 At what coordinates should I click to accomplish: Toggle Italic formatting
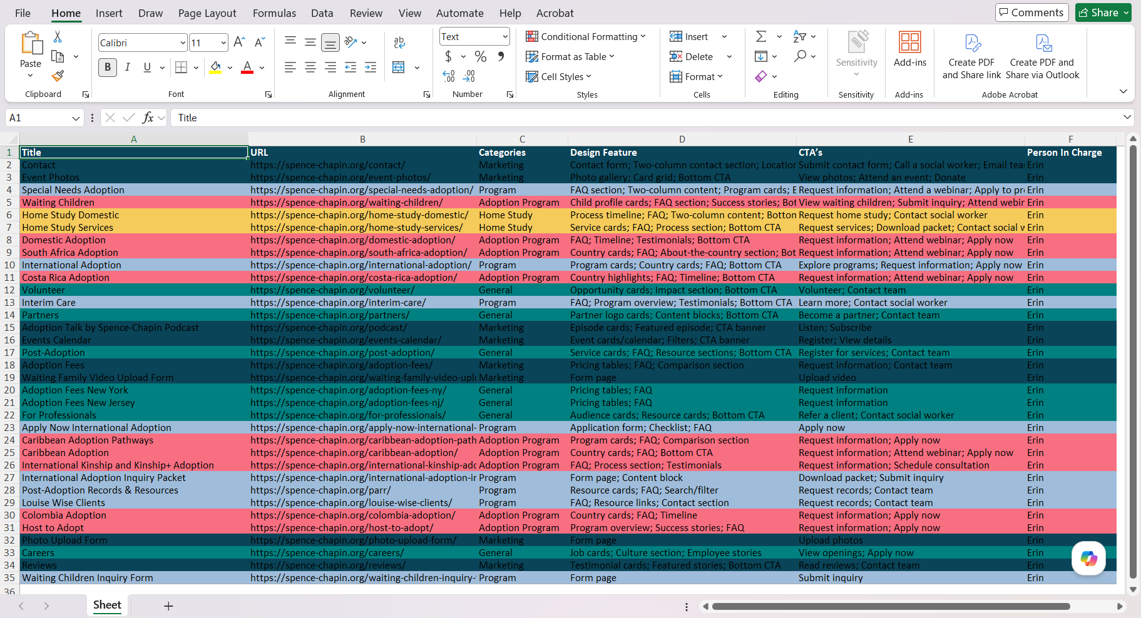128,68
